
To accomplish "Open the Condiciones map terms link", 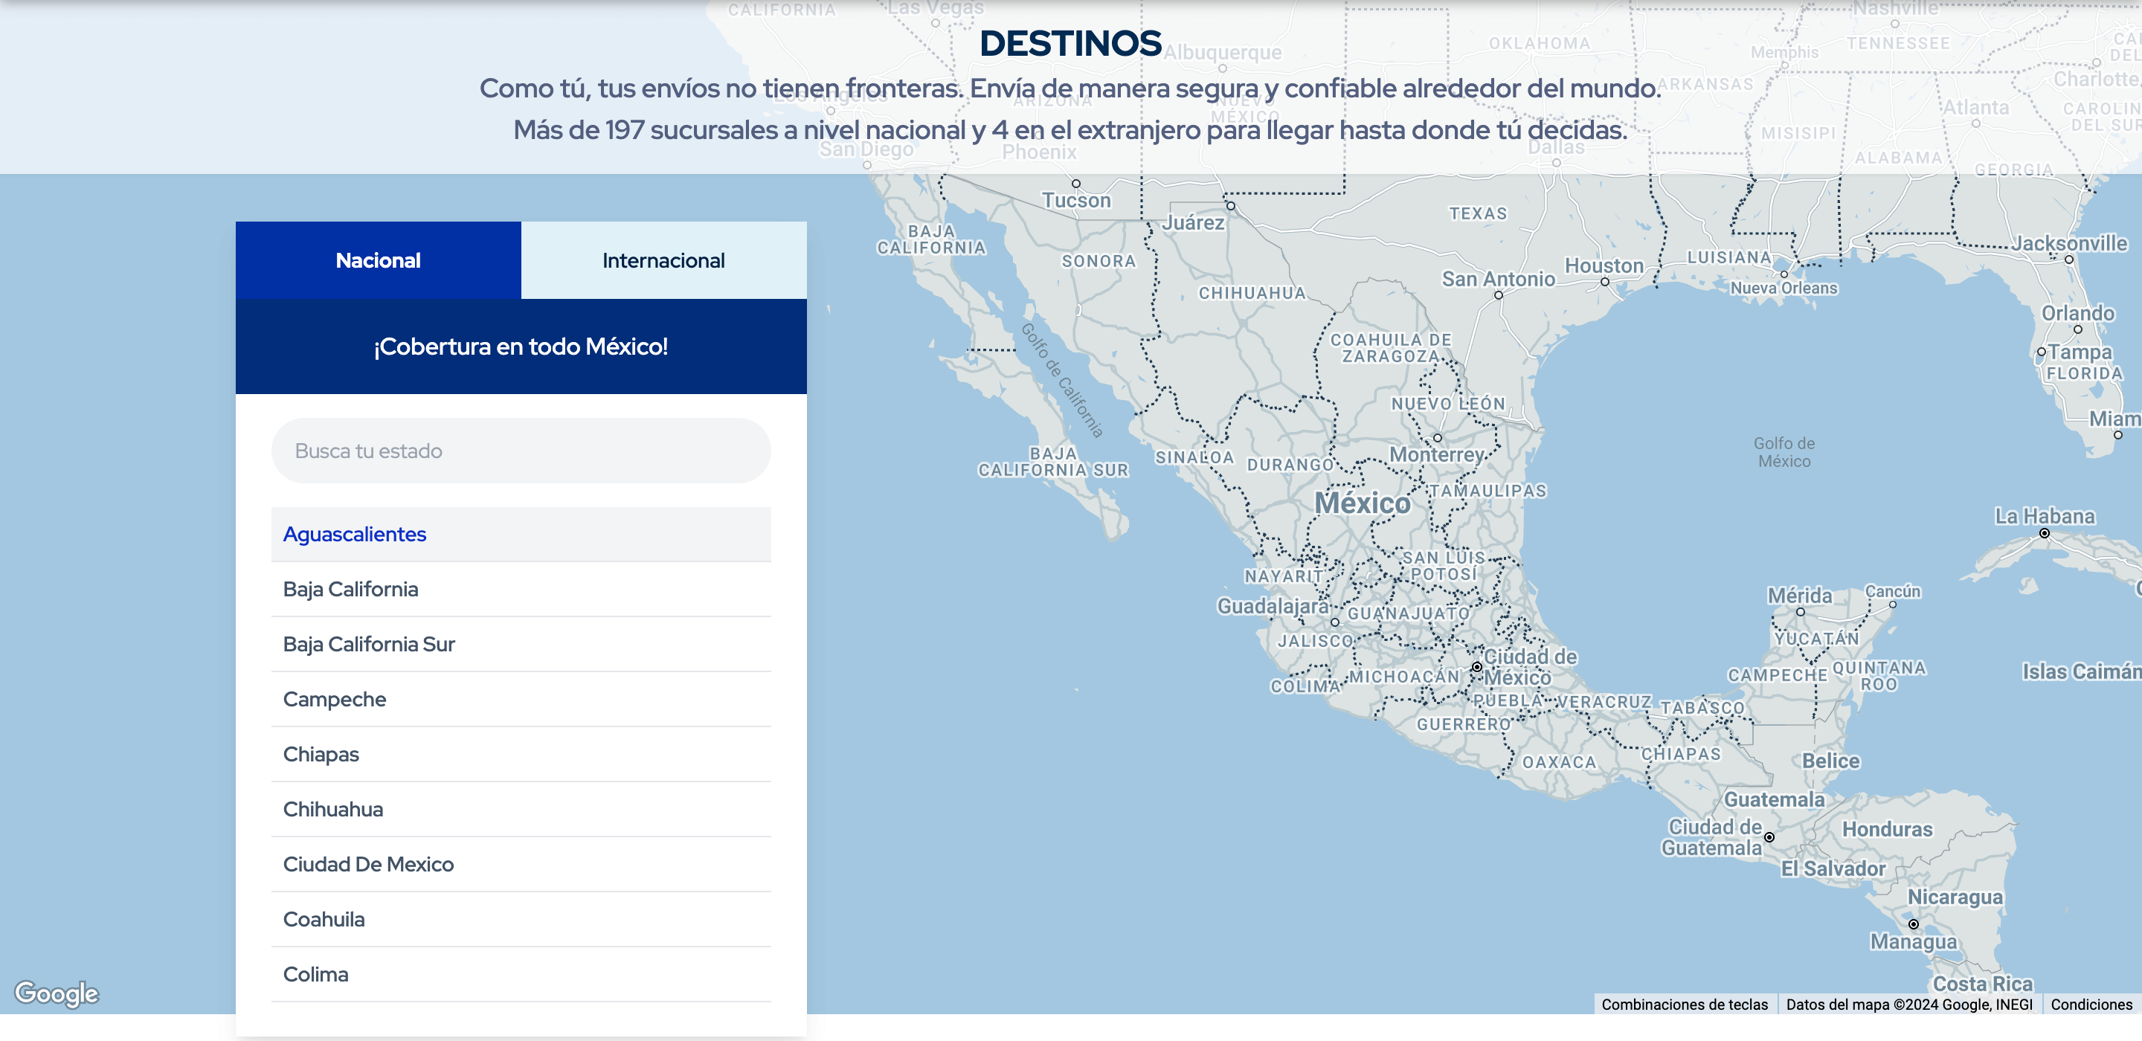I will (x=2091, y=1005).
